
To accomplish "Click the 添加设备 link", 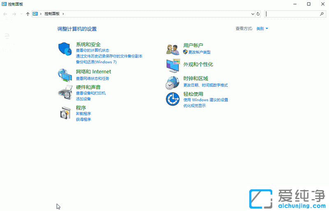I will tap(83, 99).
